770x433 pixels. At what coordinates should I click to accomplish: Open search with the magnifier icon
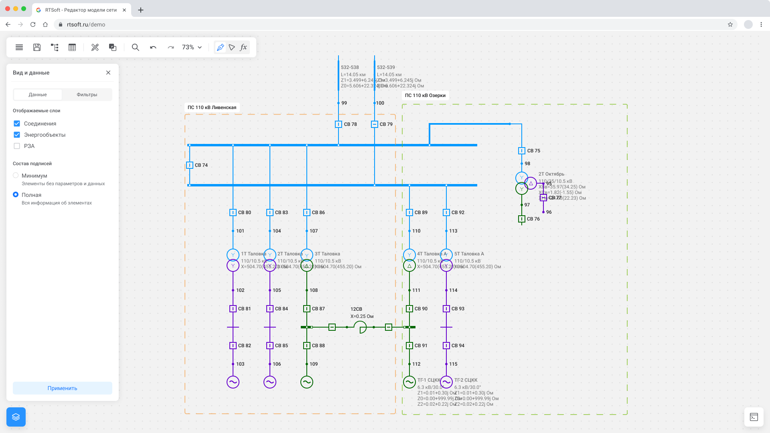pos(136,47)
